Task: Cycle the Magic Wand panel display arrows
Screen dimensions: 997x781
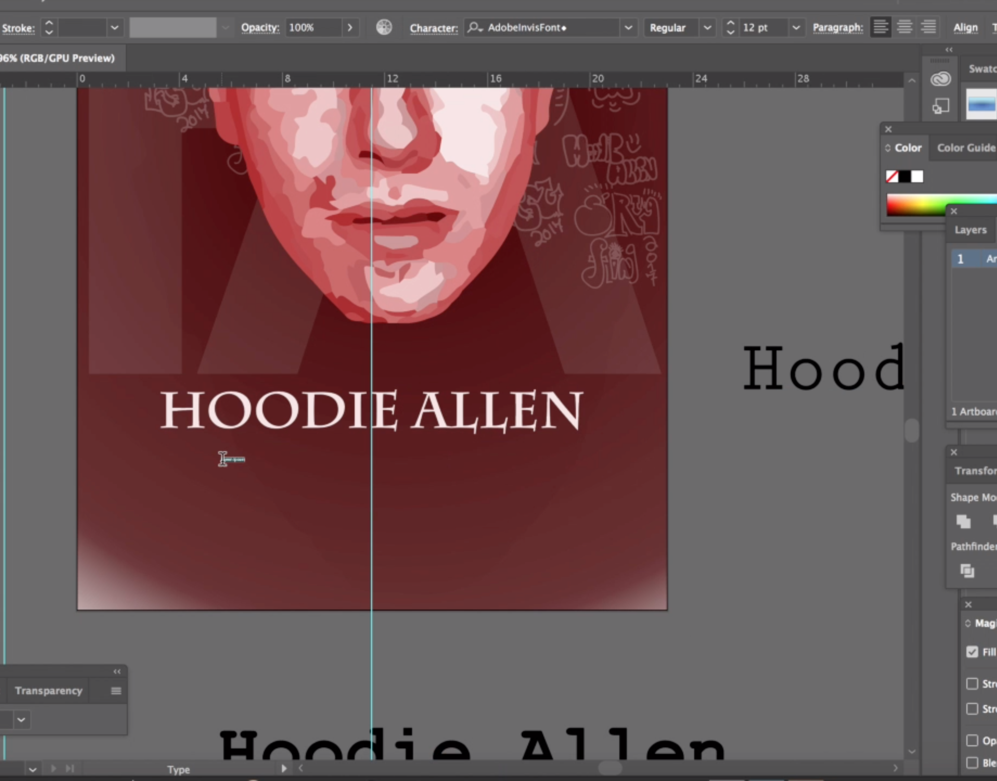Action: point(967,623)
